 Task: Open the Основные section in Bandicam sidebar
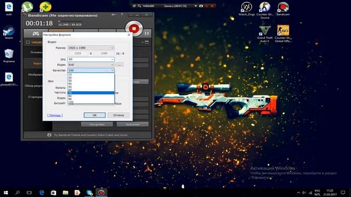(36, 52)
